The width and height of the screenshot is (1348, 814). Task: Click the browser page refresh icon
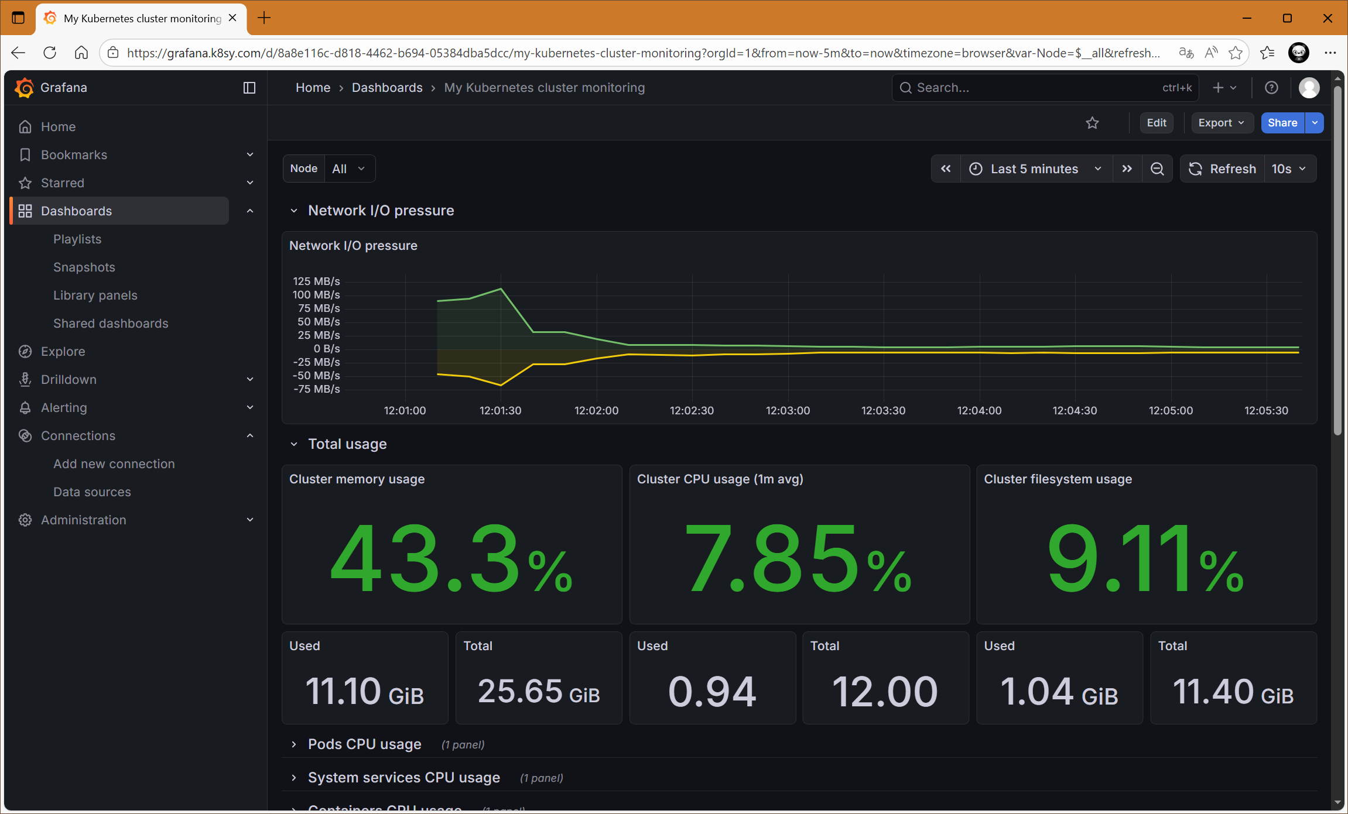(x=50, y=53)
